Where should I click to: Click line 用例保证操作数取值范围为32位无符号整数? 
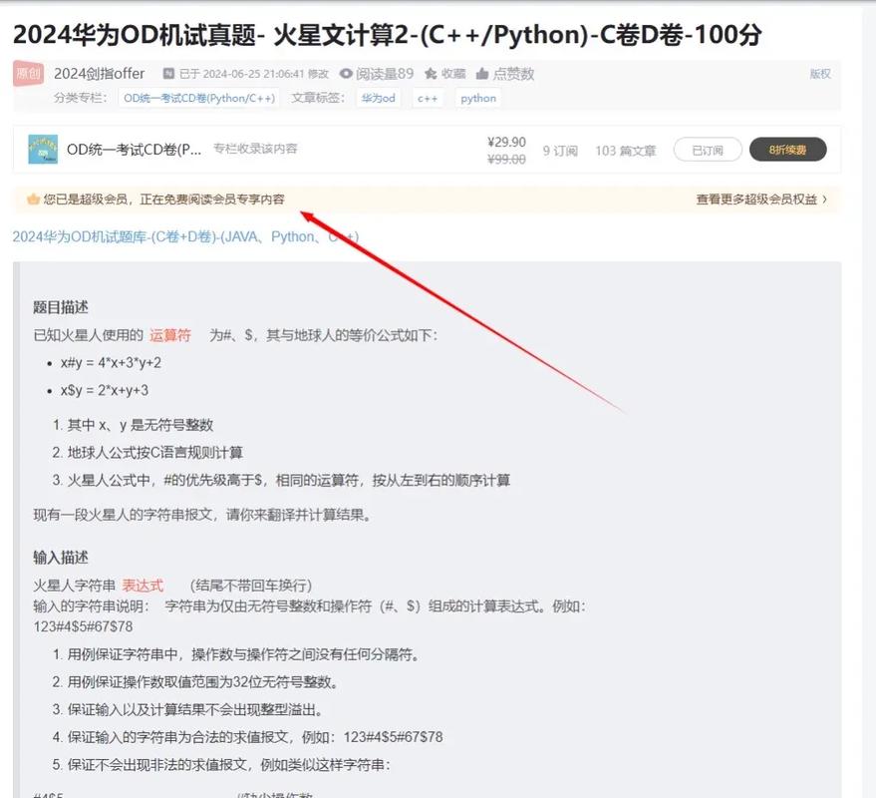pyautogui.click(x=202, y=681)
